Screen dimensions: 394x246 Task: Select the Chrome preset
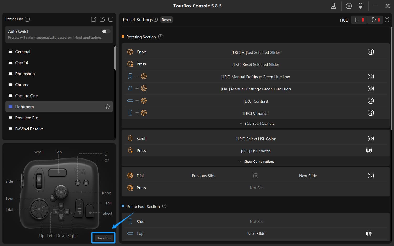coord(59,85)
